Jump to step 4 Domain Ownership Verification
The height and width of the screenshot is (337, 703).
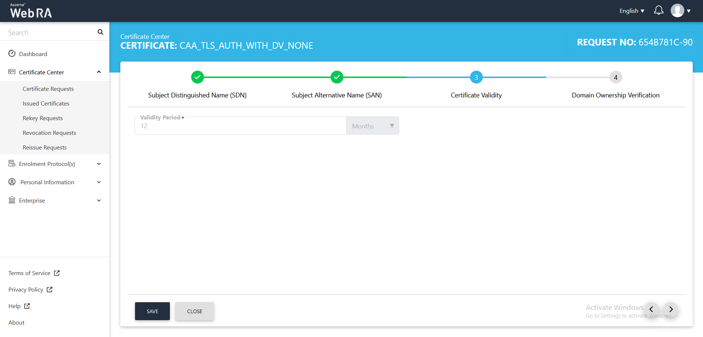click(x=615, y=77)
